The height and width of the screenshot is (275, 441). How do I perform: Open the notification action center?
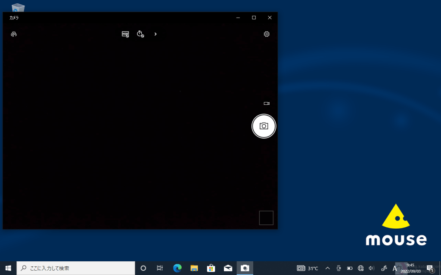(x=430, y=268)
